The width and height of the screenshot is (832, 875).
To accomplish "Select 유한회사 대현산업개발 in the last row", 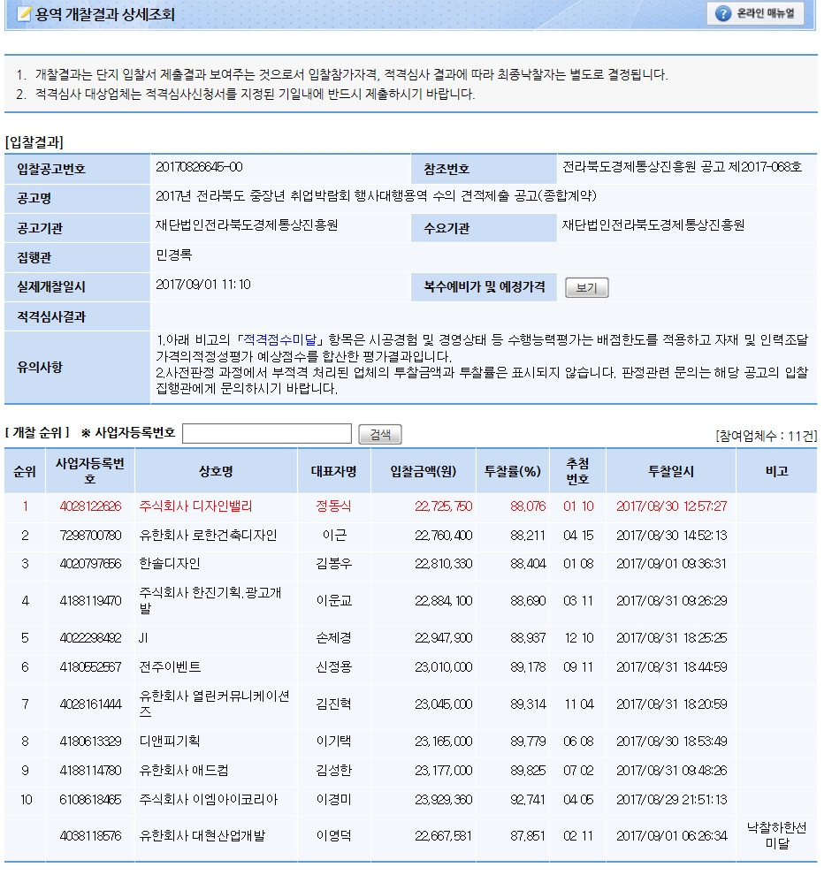I will pyautogui.click(x=202, y=835).
